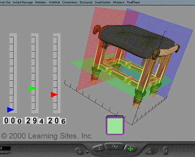Open the viewpoint list box
Screen dimensions: 195x157
pyautogui.click(x=5, y=148)
